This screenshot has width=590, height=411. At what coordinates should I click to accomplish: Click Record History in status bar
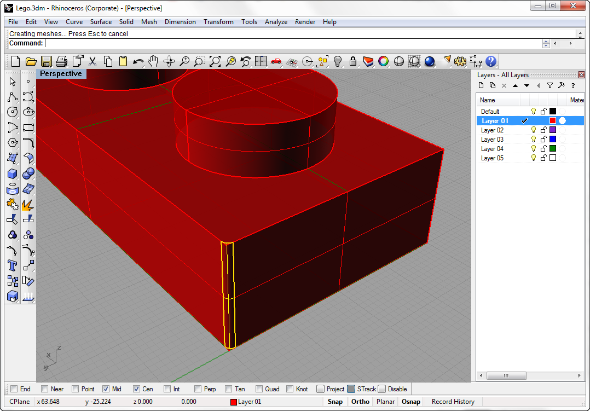click(453, 402)
